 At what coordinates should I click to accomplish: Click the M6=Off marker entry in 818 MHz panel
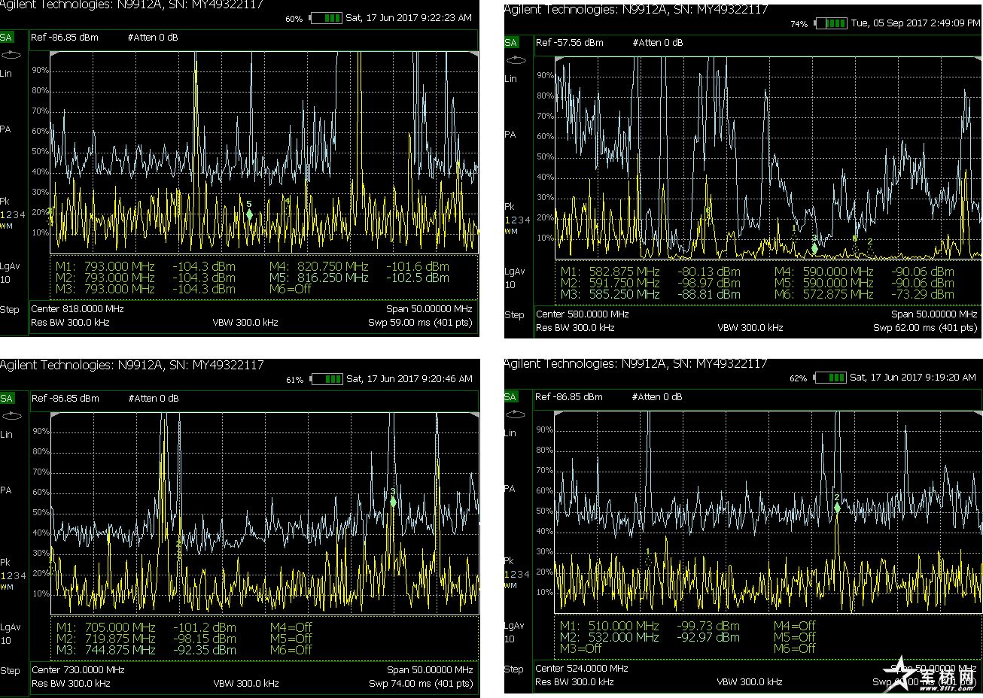[290, 289]
